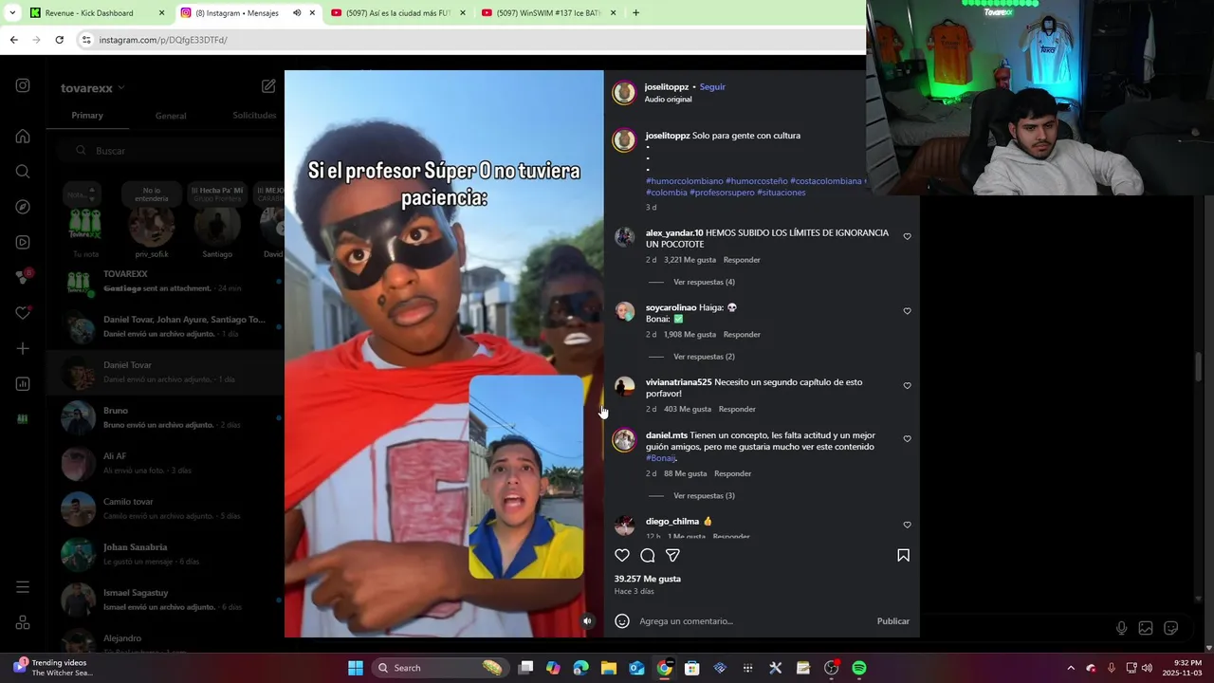The height and width of the screenshot is (683, 1214).
Task: Expand Ver respuestas (3) thread
Action: point(704,495)
